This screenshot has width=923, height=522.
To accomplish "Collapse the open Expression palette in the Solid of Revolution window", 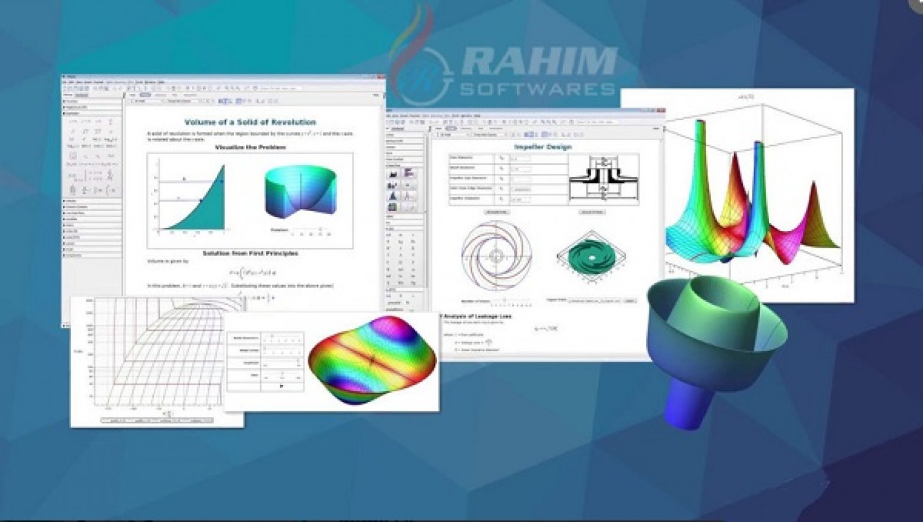I will coord(65,113).
